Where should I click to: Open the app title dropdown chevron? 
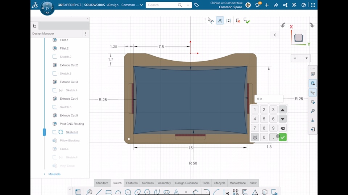click(141, 5)
